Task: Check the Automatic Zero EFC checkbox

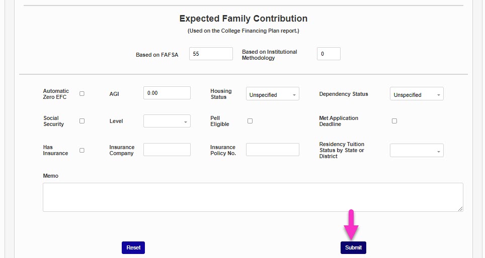Action: click(82, 94)
